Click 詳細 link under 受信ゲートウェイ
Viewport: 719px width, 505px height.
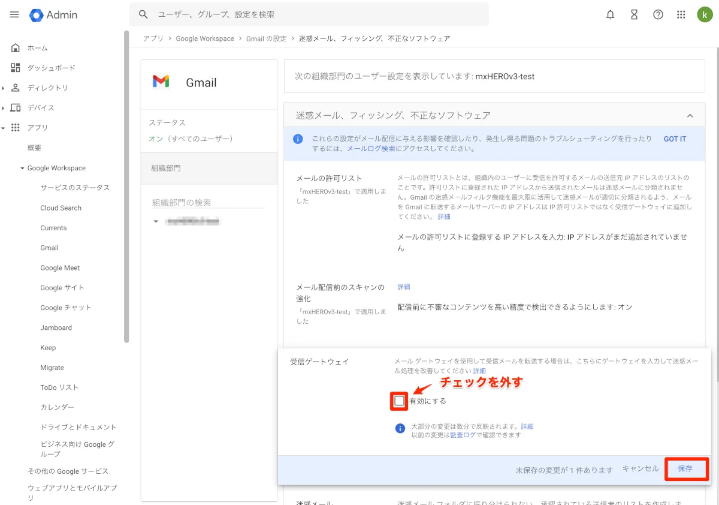479,371
